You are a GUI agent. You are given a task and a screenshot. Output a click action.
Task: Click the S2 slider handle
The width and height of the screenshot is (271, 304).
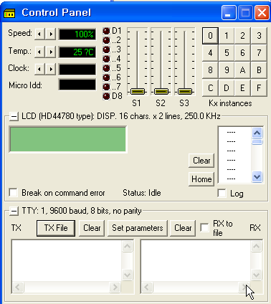[x=161, y=91]
